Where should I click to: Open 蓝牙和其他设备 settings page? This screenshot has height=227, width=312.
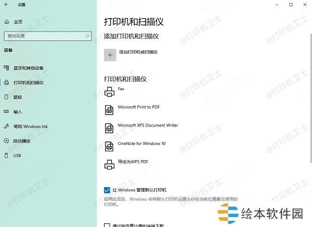(x=29, y=68)
